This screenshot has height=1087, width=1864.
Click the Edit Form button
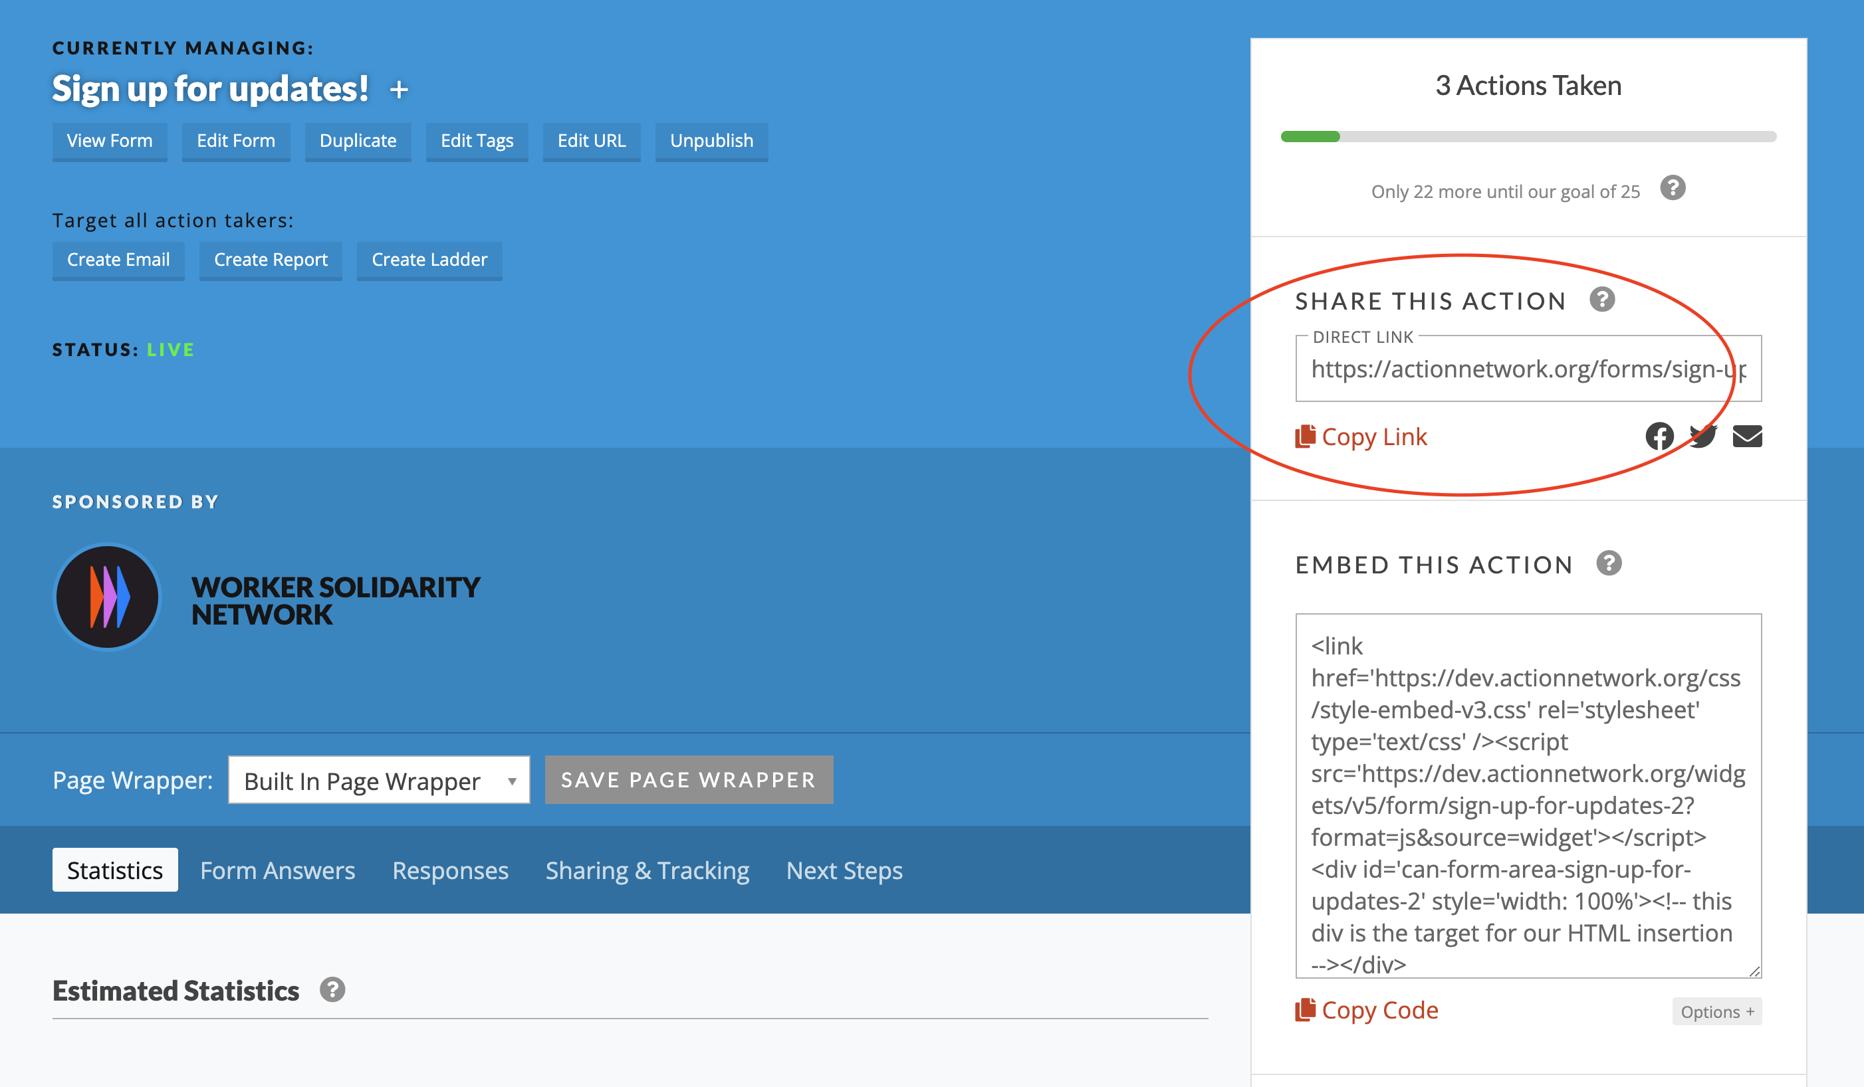click(x=236, y=142)
